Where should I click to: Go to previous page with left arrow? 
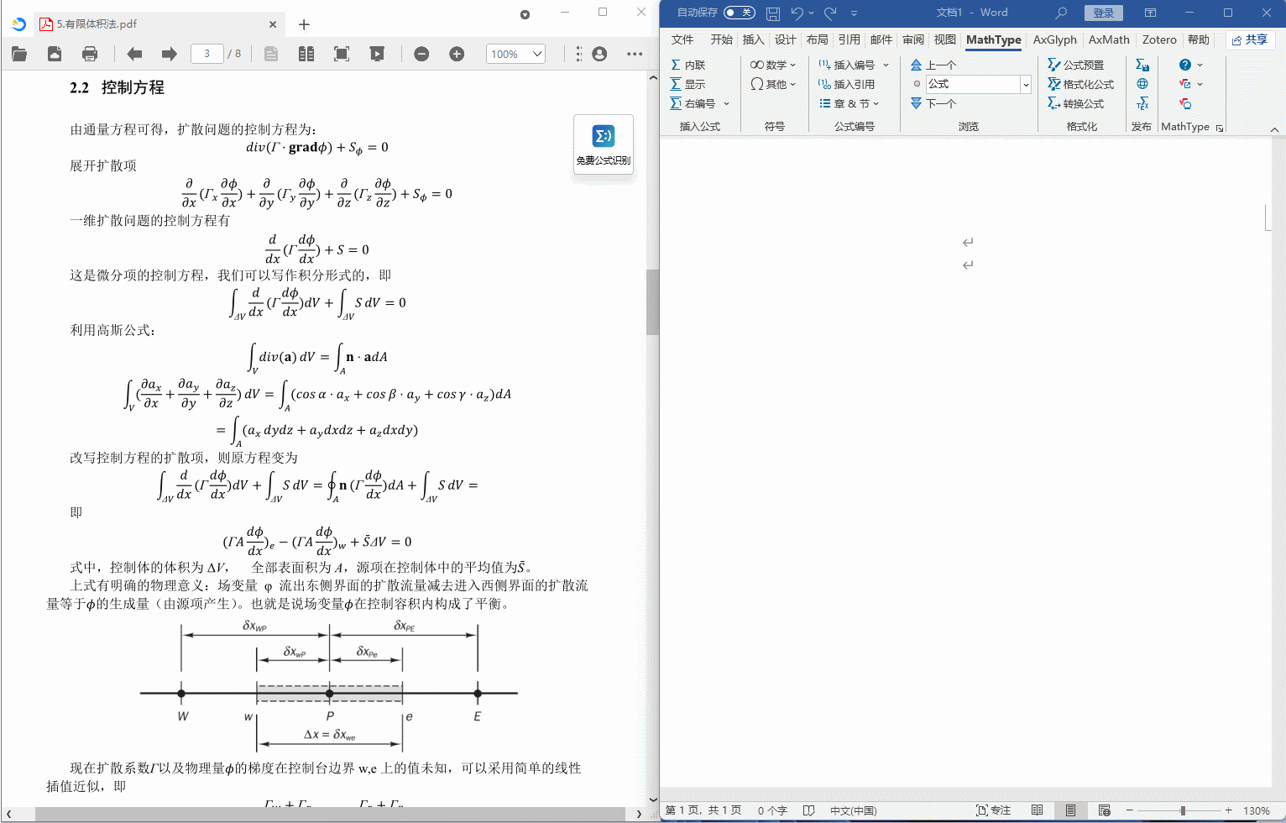coord(134,54)
